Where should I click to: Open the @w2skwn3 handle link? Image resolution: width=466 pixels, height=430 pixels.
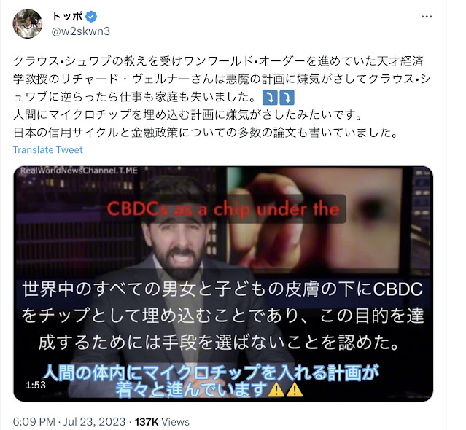pyautogui.click(x=80, y=31)
